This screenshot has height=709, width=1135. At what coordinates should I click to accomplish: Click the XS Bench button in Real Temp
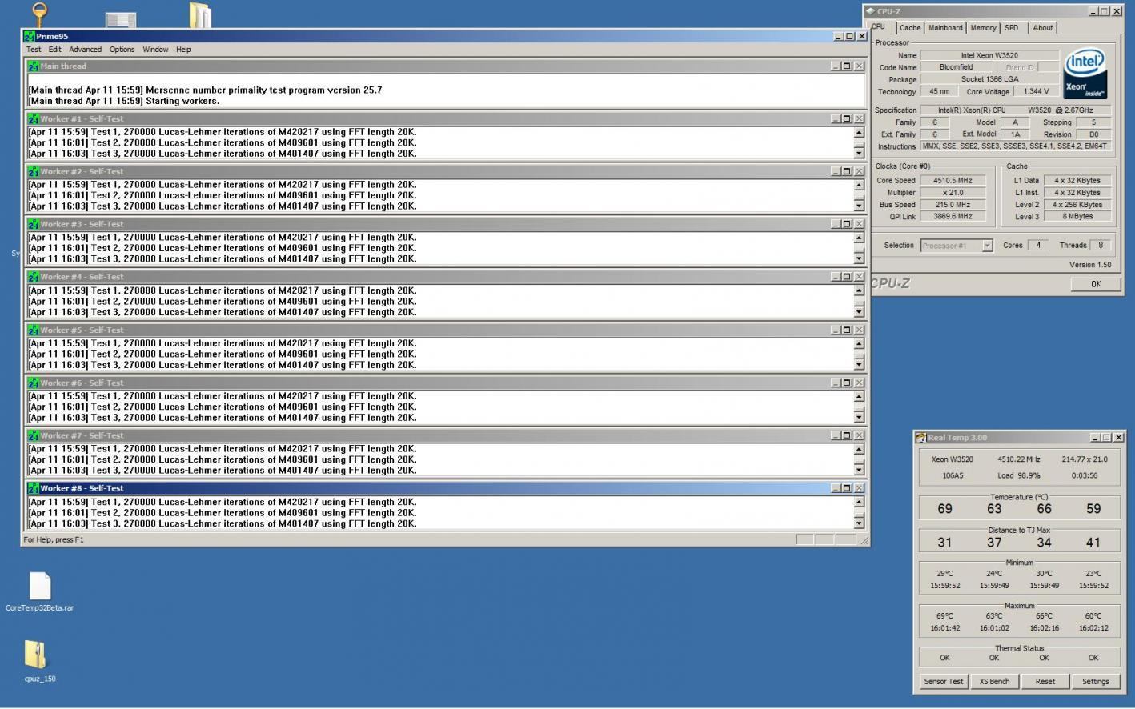pos(994,682)
